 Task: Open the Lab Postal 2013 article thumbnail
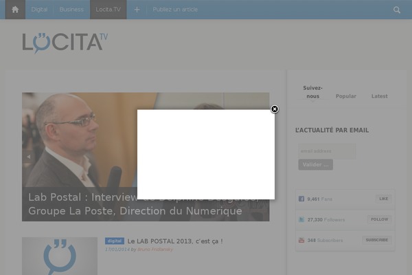(x=60, y=256)
